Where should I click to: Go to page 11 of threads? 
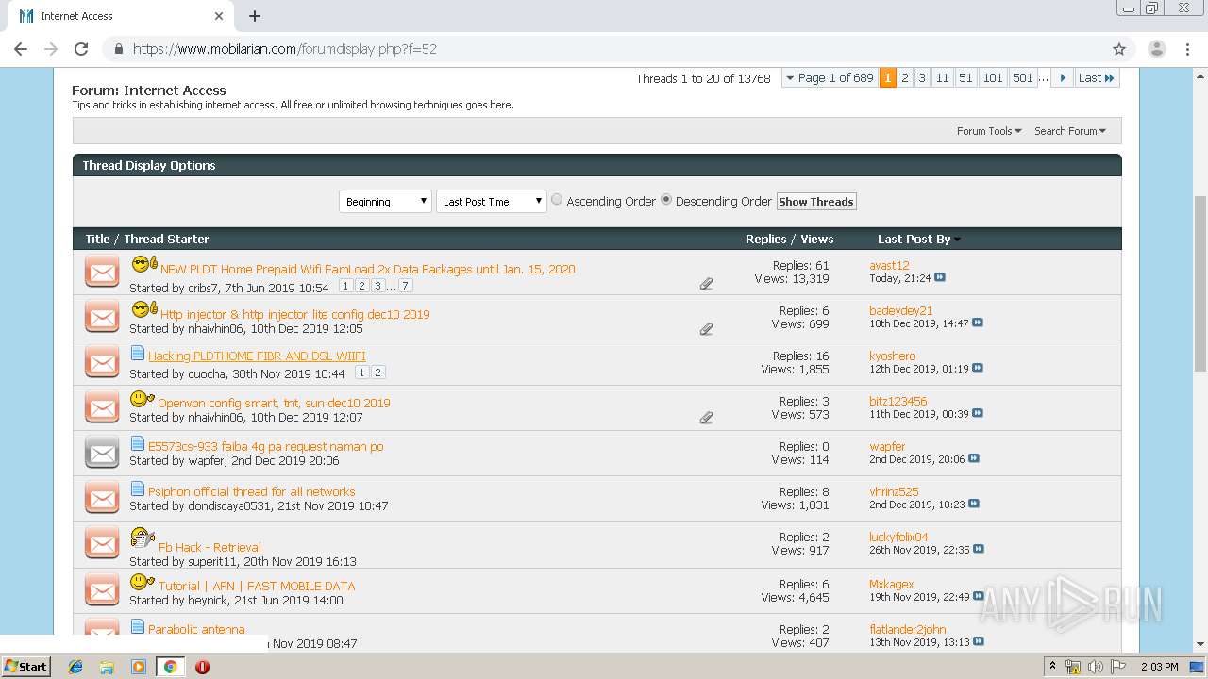tap(942, 78)
